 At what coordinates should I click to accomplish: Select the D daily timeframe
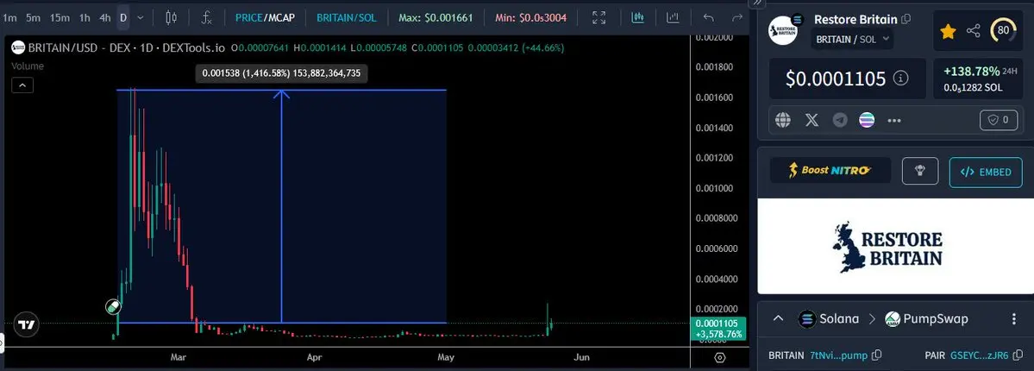click(123, 18)
